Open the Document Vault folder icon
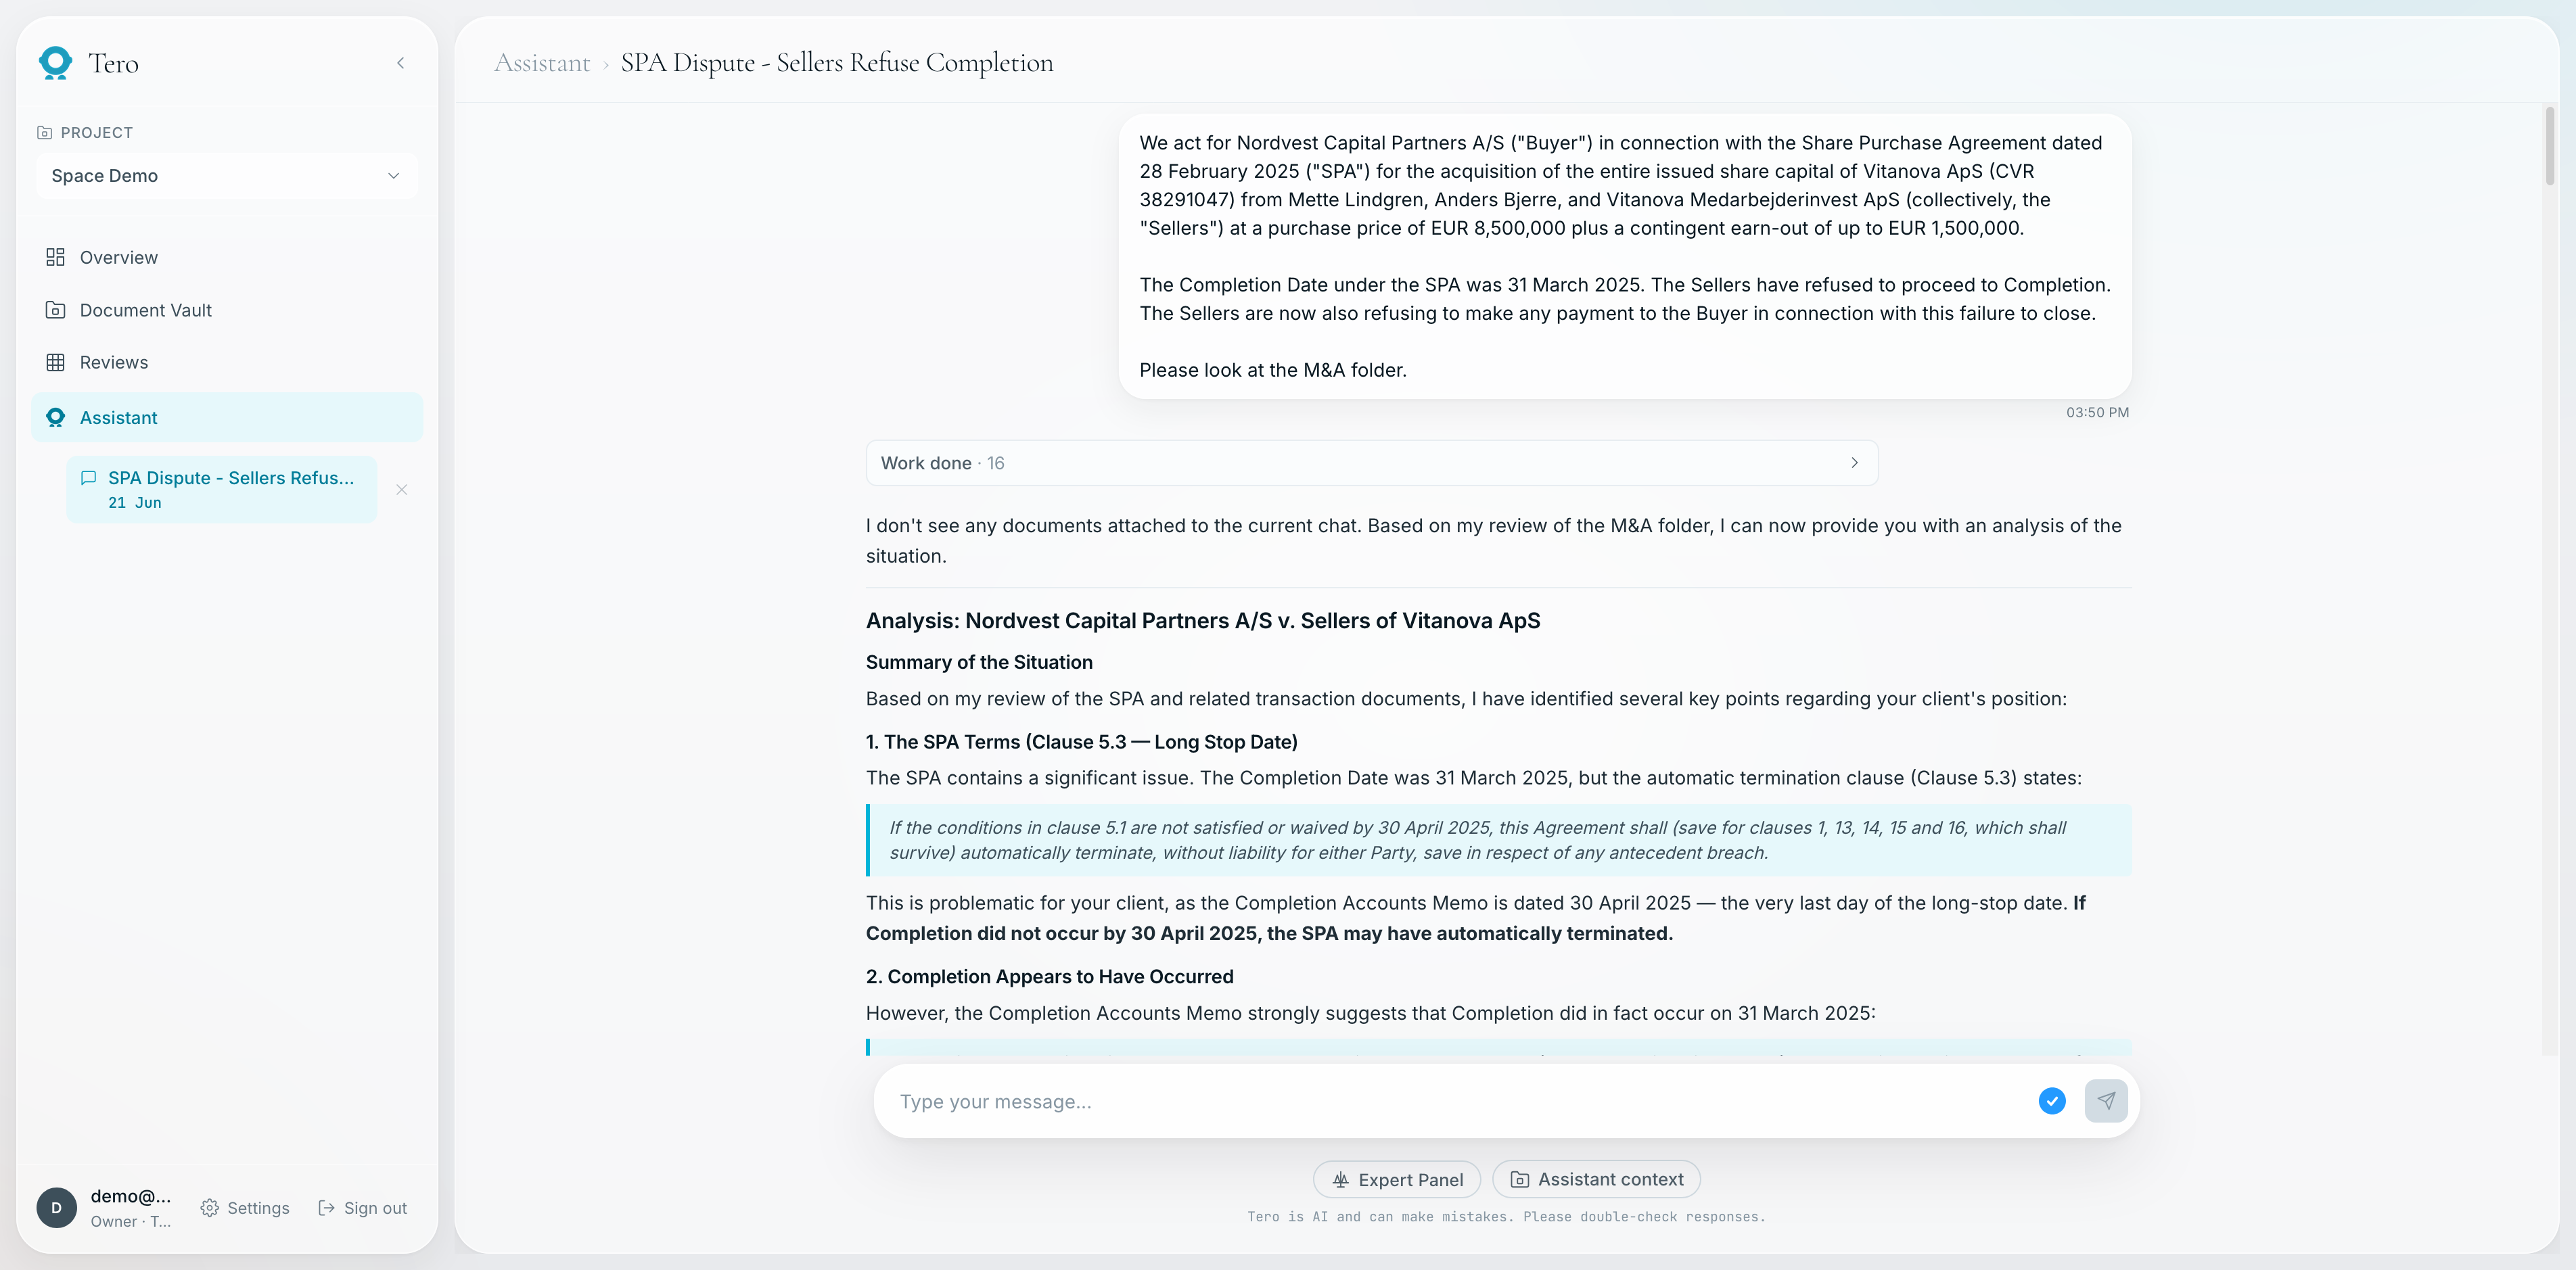The image size is (2576, 1270). point(55,310)
